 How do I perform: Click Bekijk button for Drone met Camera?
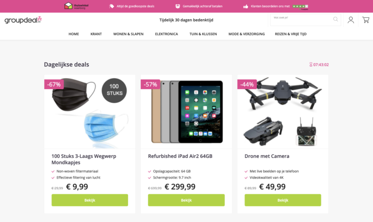pos(283,200)
